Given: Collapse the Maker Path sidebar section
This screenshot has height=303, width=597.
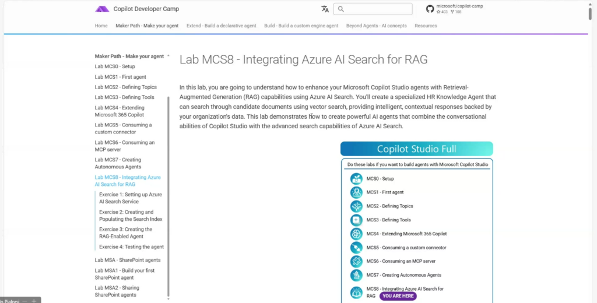Looking at the screenshot, I should [x=168, y=57].
